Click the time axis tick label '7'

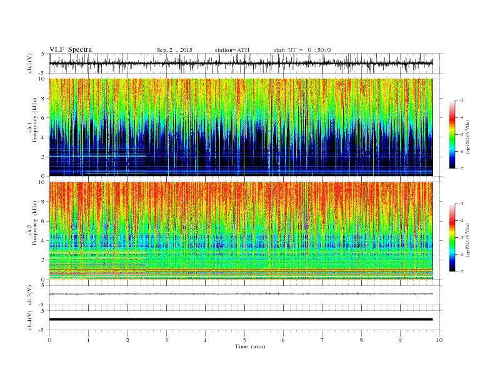pyautogui.click(x=322, y=340)
